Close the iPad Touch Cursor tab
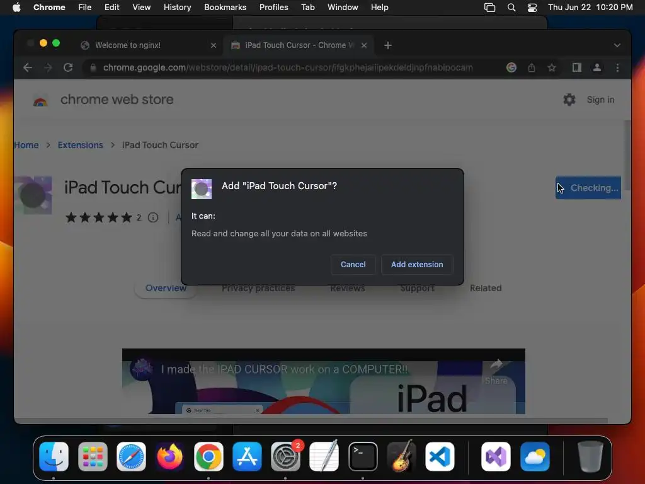 pos(364,45)
